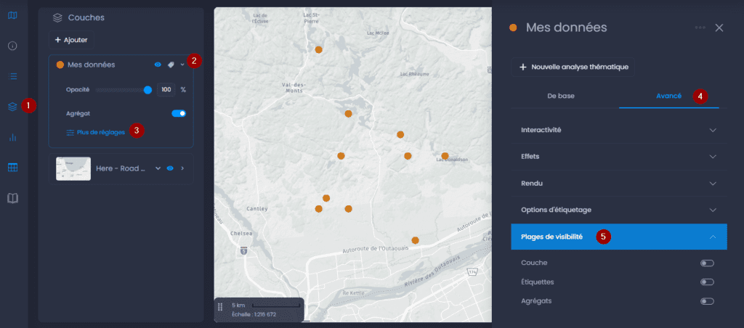
Task: Collapse the Plages de visibilité section
Action: click(619, 237)
